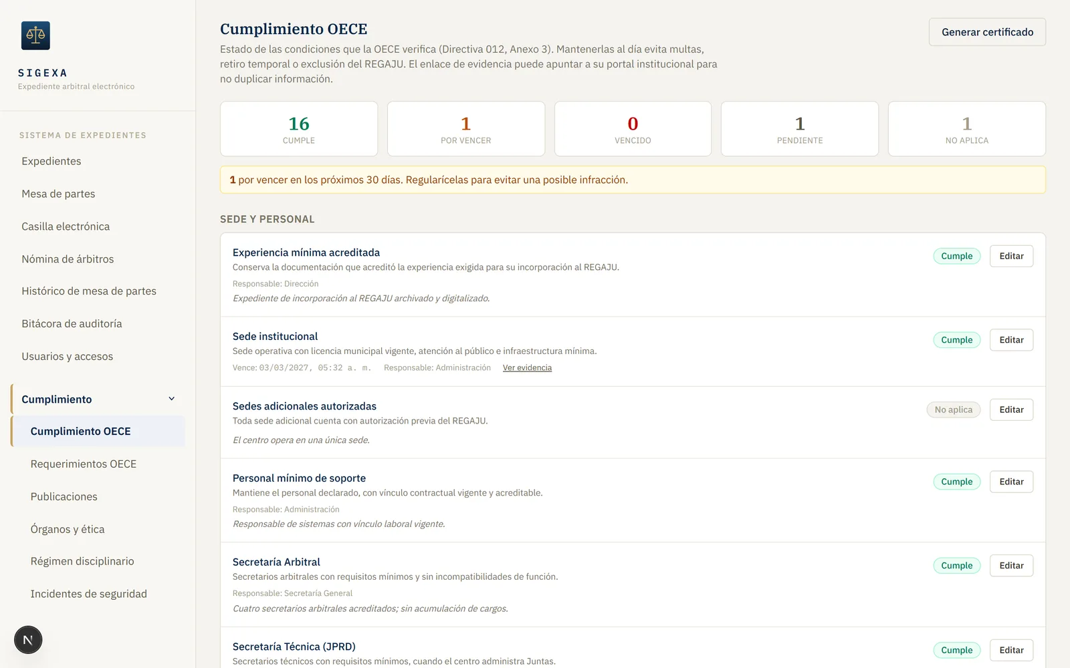Select the 1 No aplica summary card

[967, 129]
